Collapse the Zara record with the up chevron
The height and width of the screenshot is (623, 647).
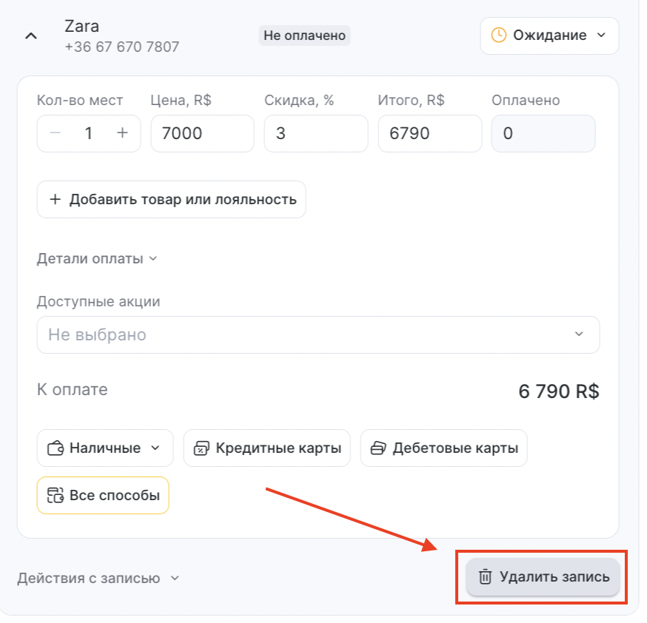[x=31, y=36]
